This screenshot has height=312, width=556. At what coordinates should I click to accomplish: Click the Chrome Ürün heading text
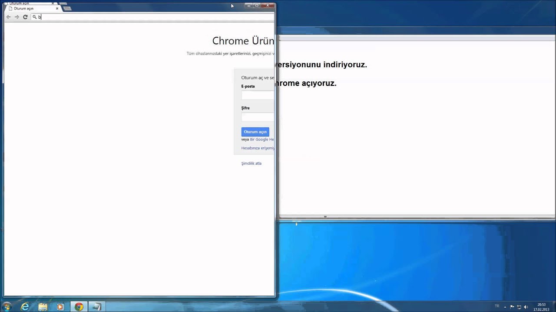pyautogui.click(x=243, y=41)
